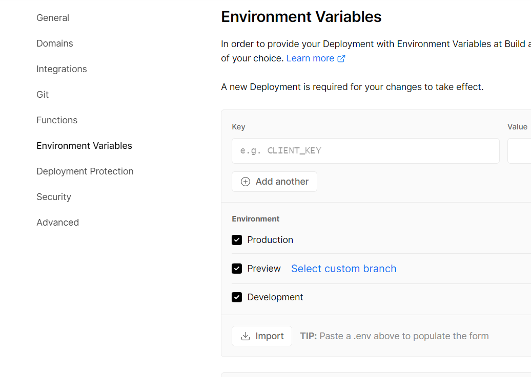Open the General settings section
The image size is (531, 377).
[53, 18]
